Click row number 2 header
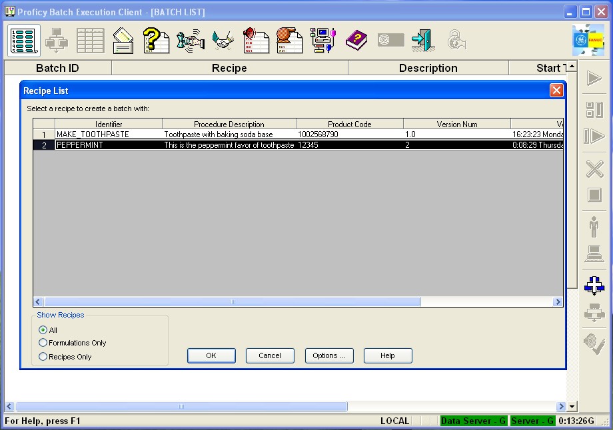The width and height of the screenshot is (613, 430). (44, 145)
